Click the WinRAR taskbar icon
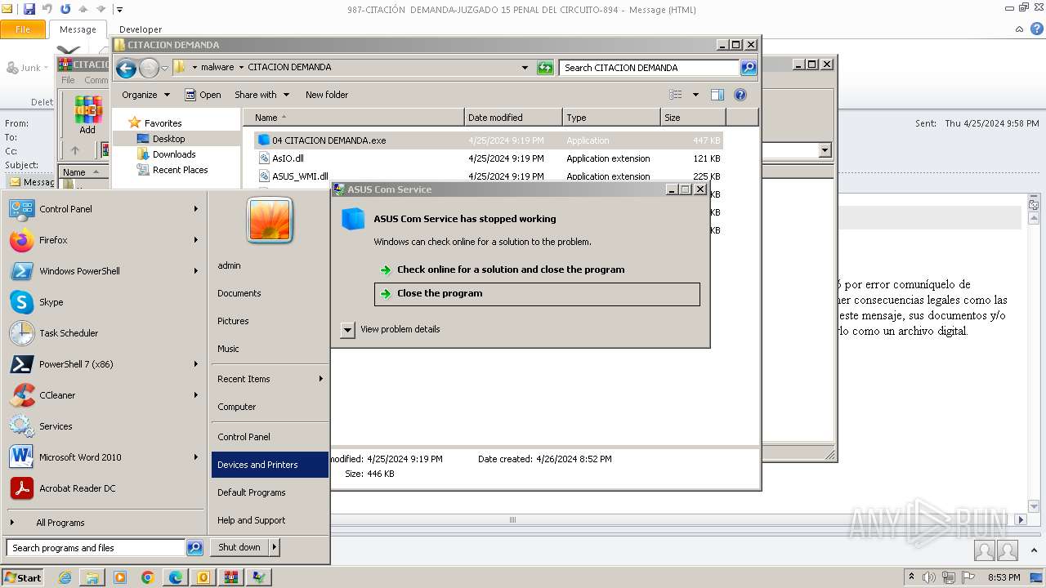The image size is (1046, 588). click(231, 577)
